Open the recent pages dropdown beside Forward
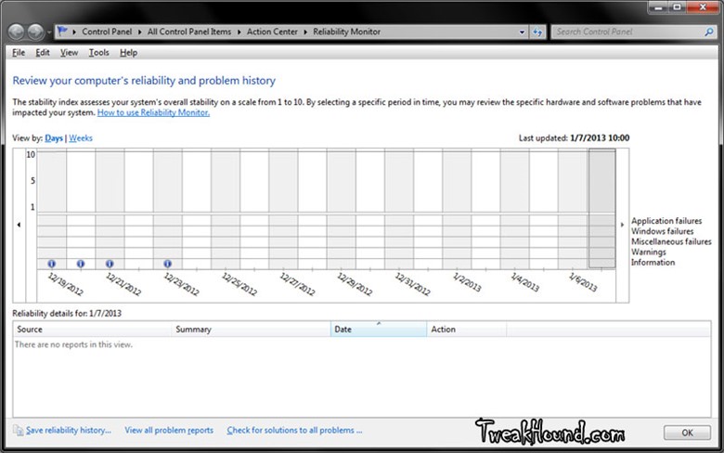The image size is (724, 453). point(49,32)
